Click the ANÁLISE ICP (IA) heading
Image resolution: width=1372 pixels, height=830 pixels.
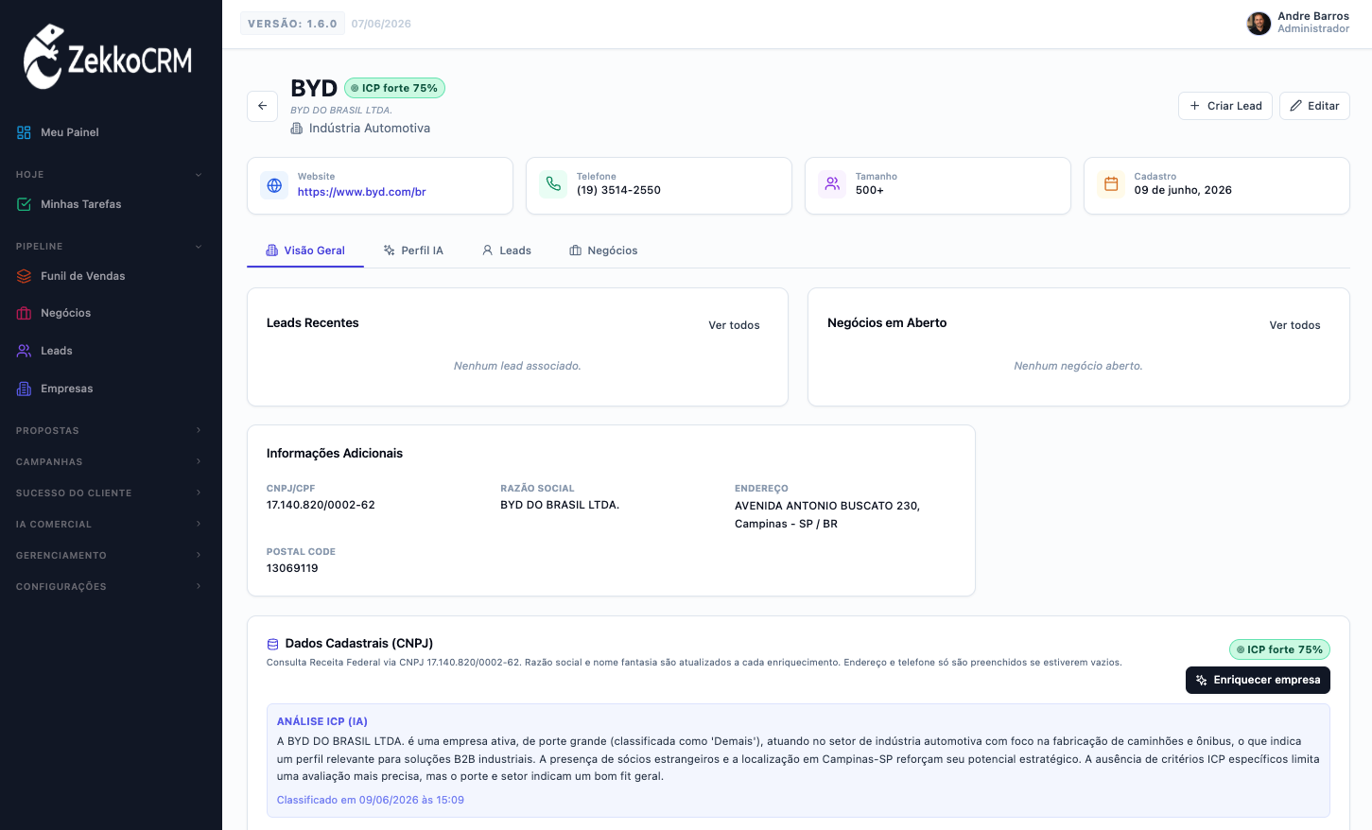(322, 721)
